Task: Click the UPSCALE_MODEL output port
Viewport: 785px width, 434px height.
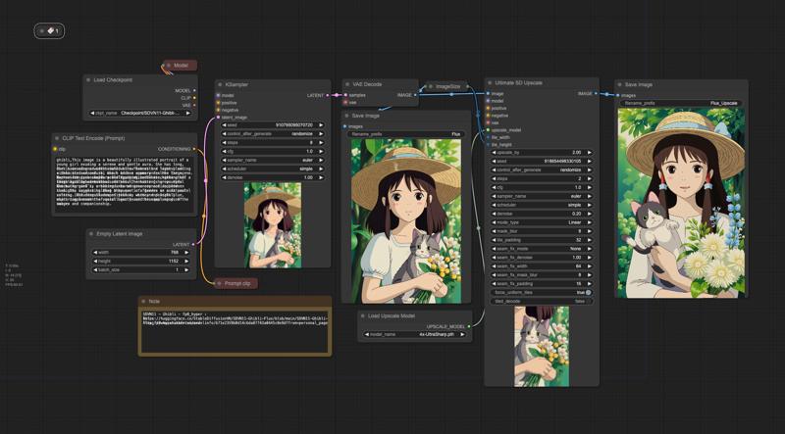Action: (x=469, y=326)
